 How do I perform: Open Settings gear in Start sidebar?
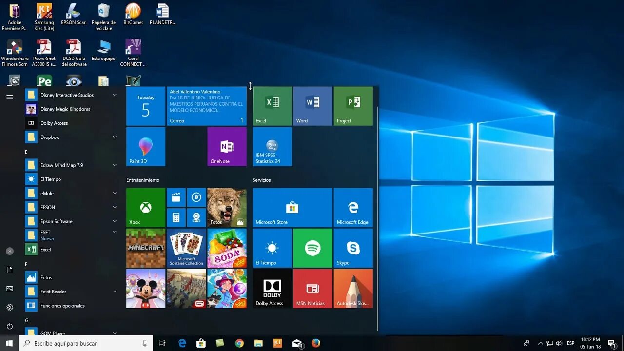click(9, 308)
